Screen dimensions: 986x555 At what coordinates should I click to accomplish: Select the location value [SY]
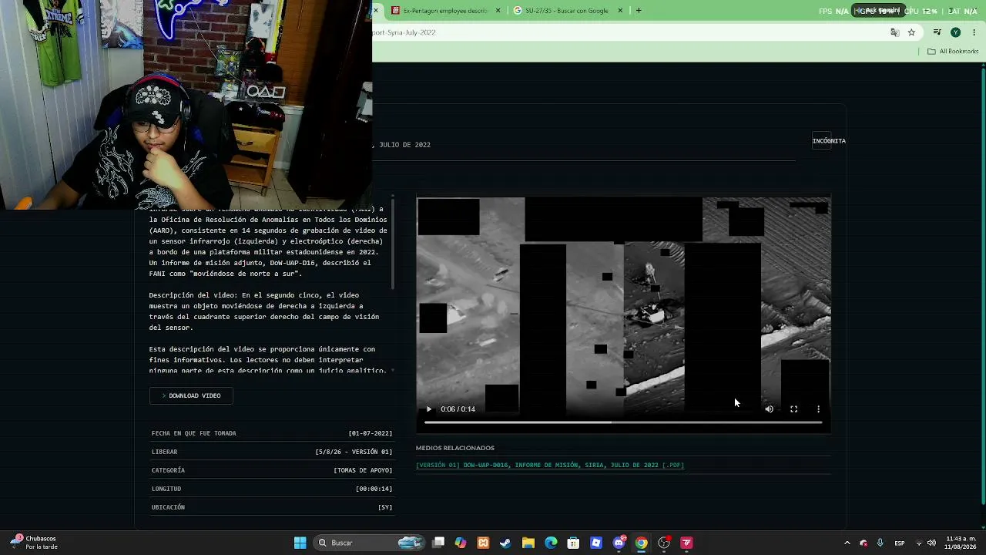click(x=385, y=507)
